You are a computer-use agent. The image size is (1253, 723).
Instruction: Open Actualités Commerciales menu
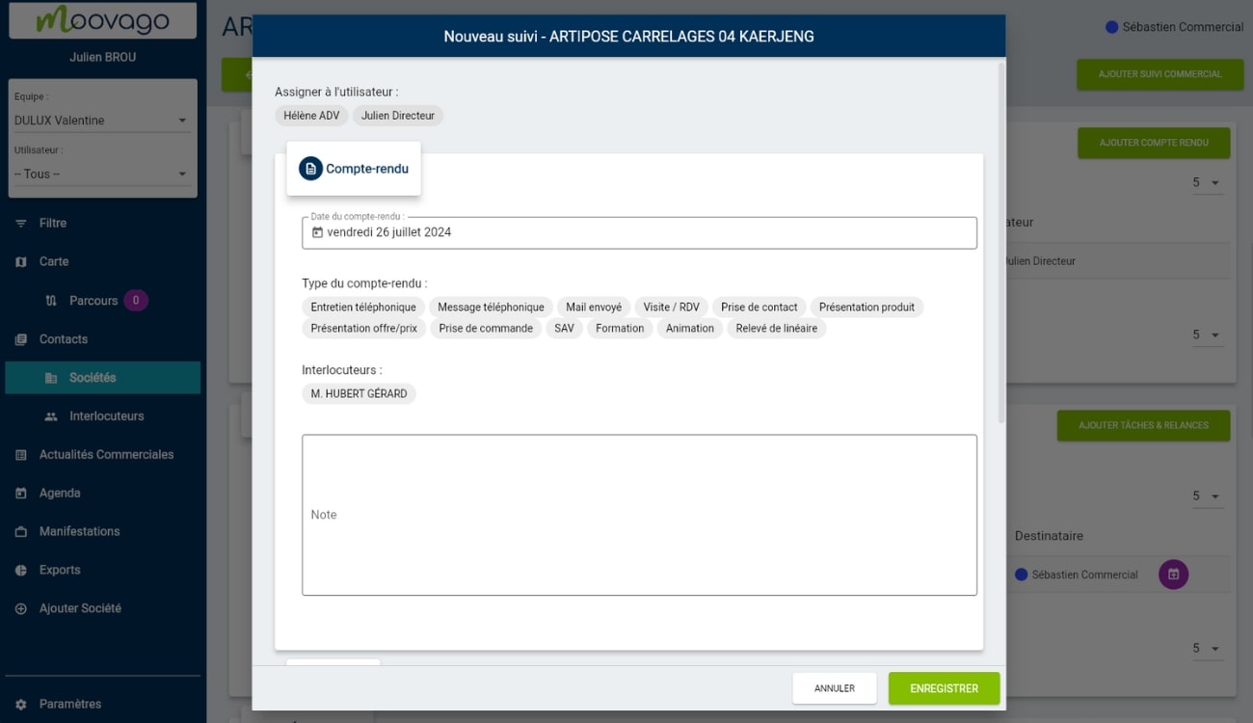coord(102,455)
